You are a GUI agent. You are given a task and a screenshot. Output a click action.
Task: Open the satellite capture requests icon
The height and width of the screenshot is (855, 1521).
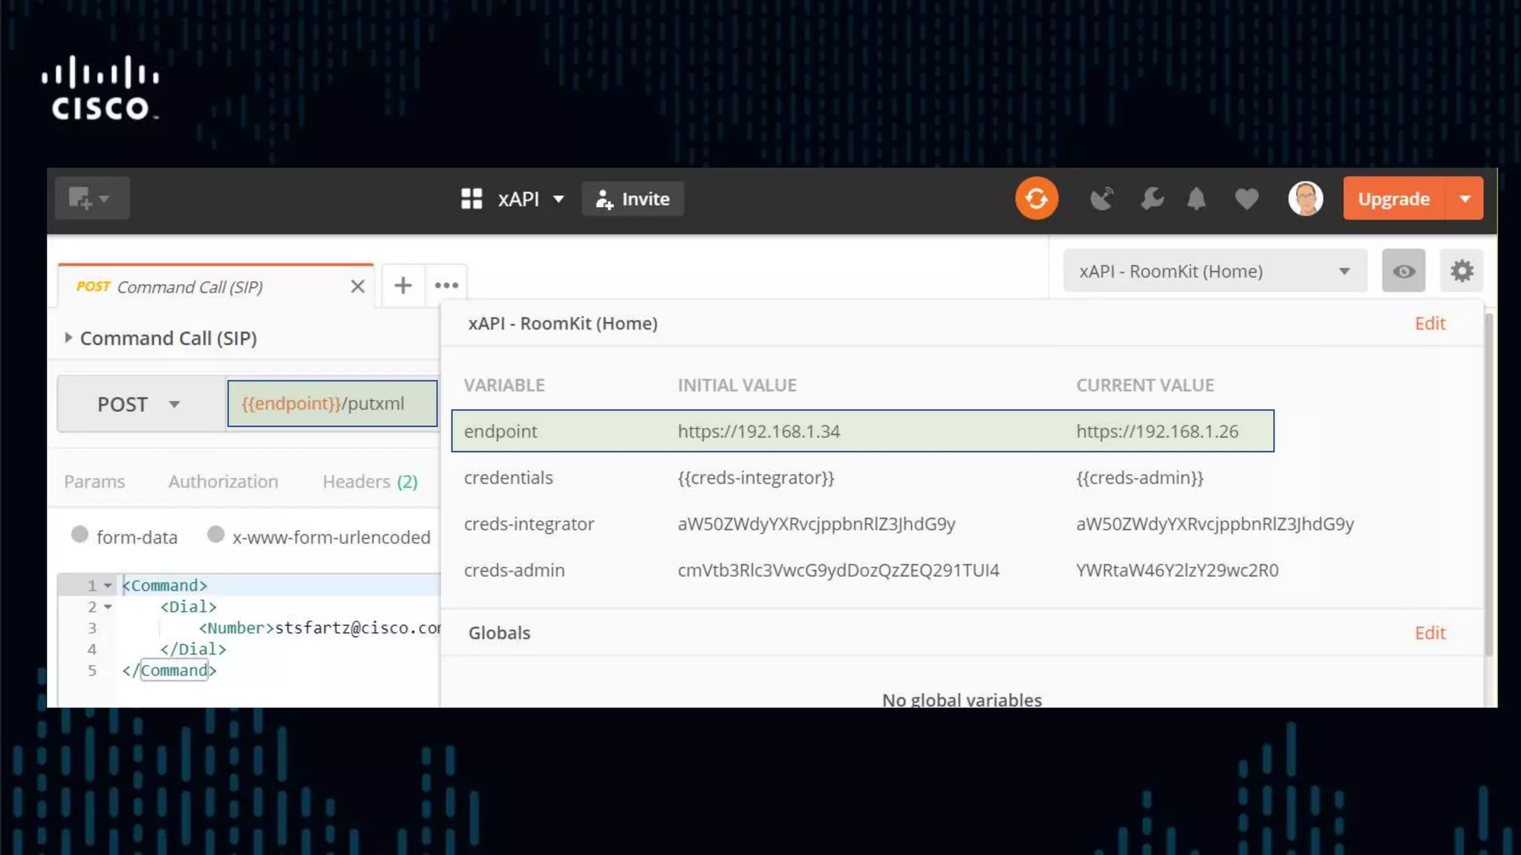coord(1101,199)
